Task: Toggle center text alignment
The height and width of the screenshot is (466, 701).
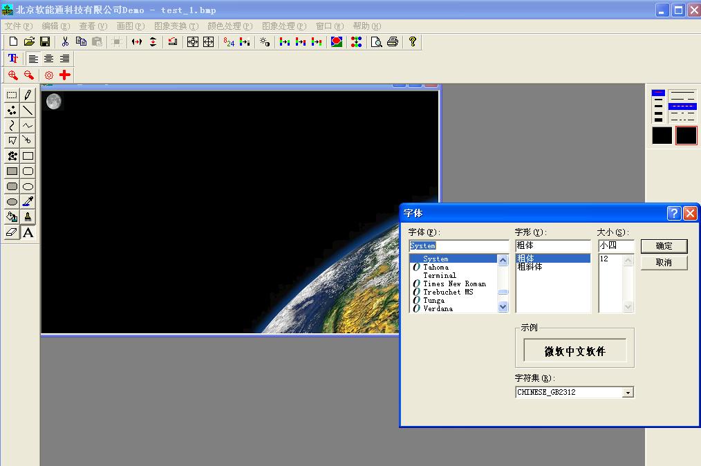Action: [x=49, y=59]
